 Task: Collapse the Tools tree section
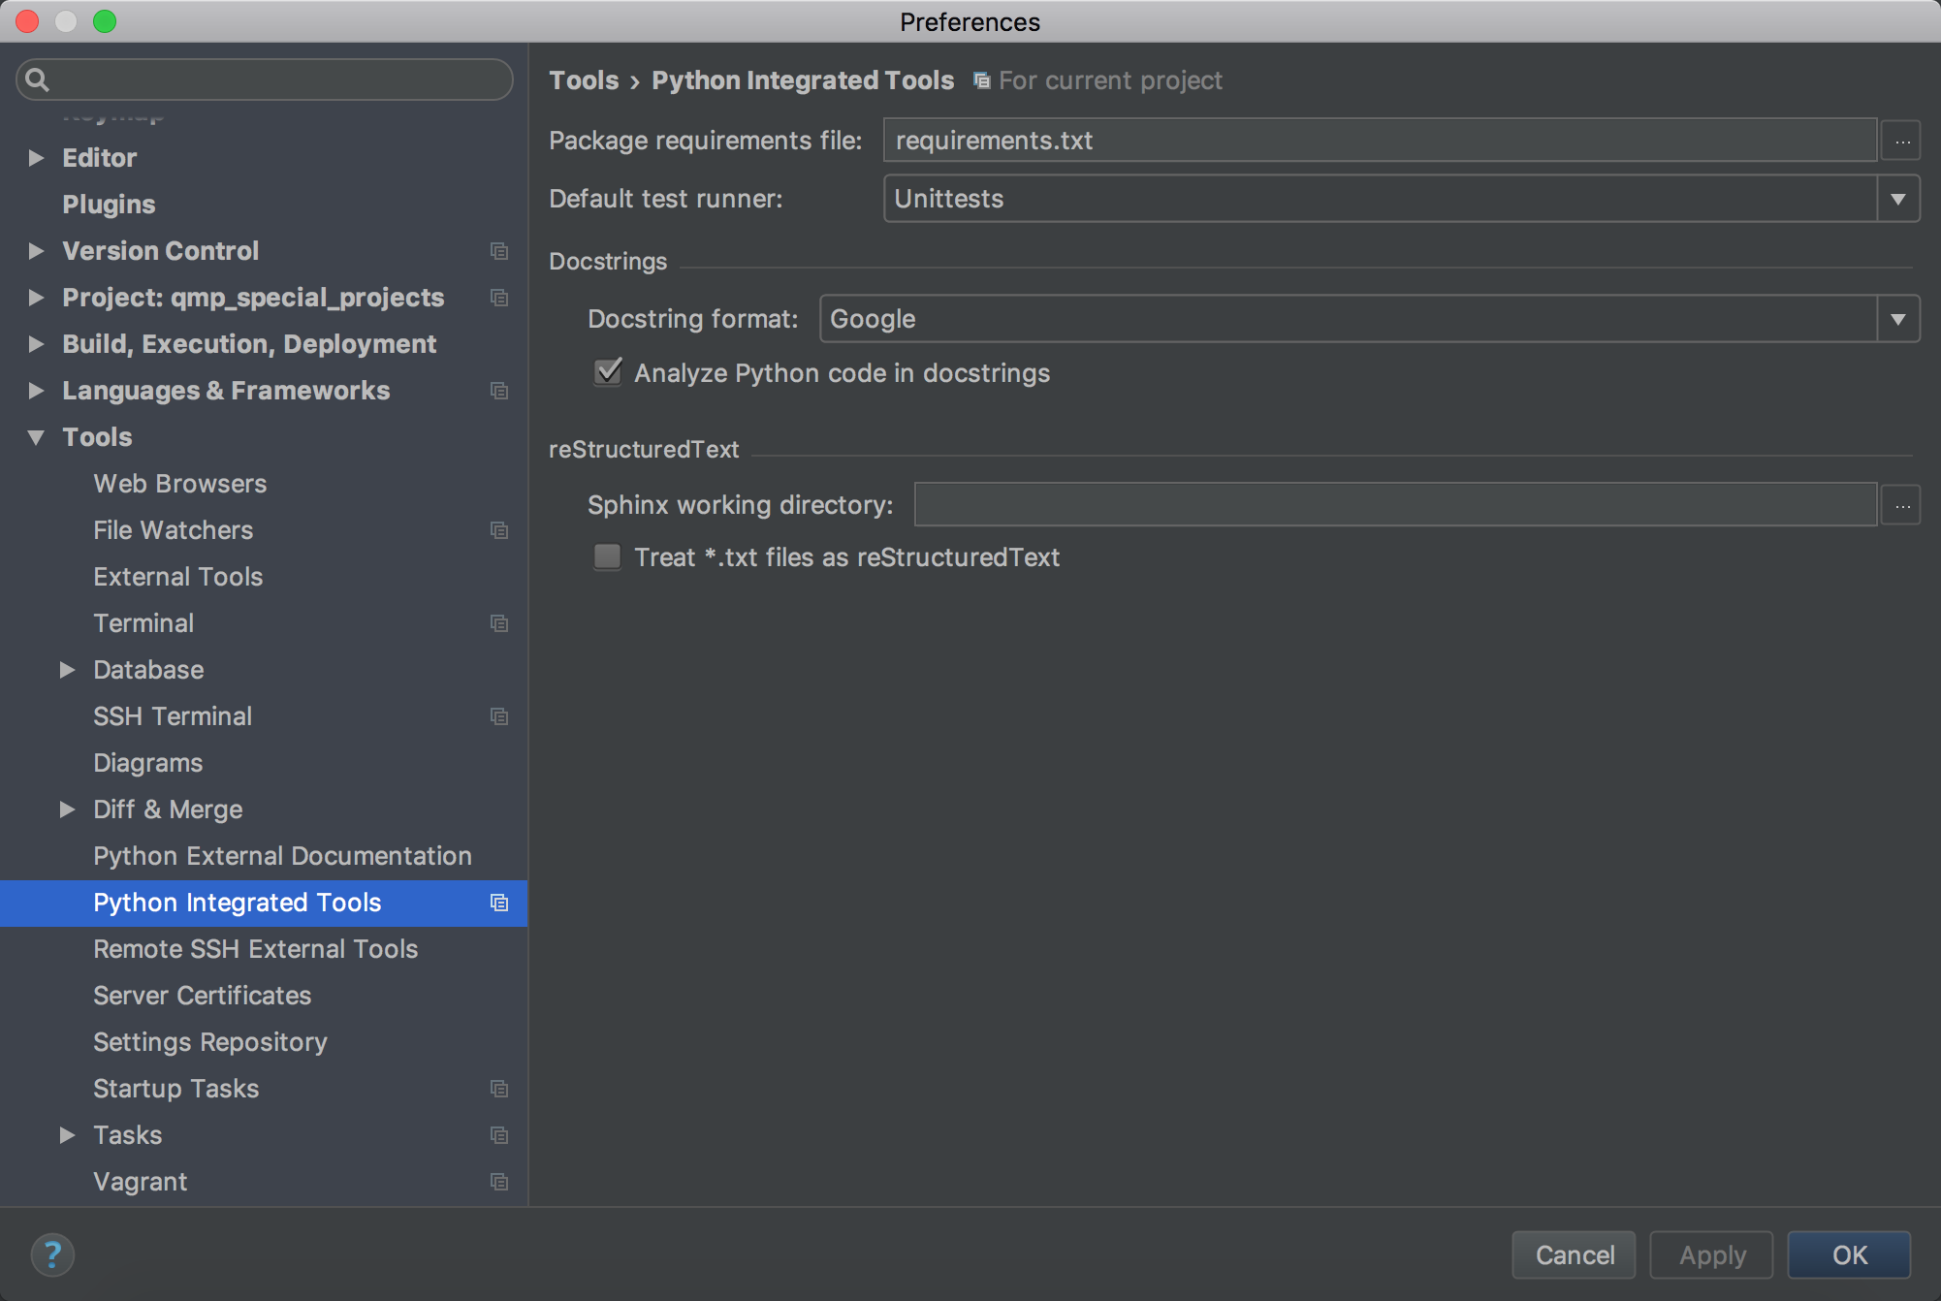coord(36,437)
